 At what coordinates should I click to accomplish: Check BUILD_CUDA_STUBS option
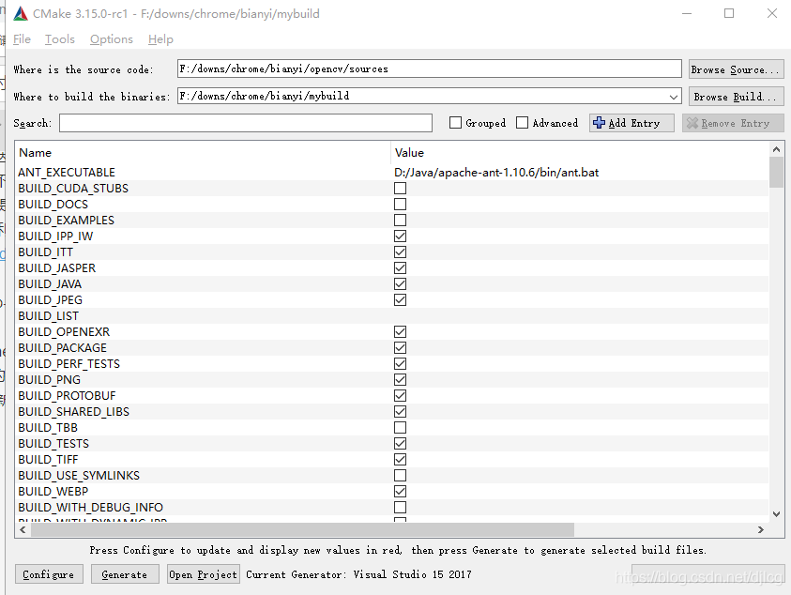click(x=400, y=189)
